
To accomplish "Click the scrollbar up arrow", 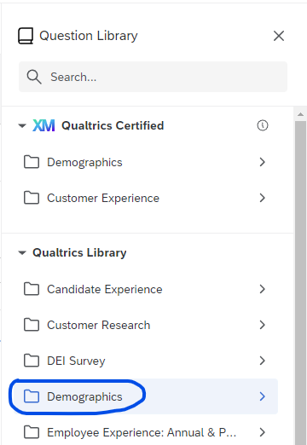I will [300, 114].
